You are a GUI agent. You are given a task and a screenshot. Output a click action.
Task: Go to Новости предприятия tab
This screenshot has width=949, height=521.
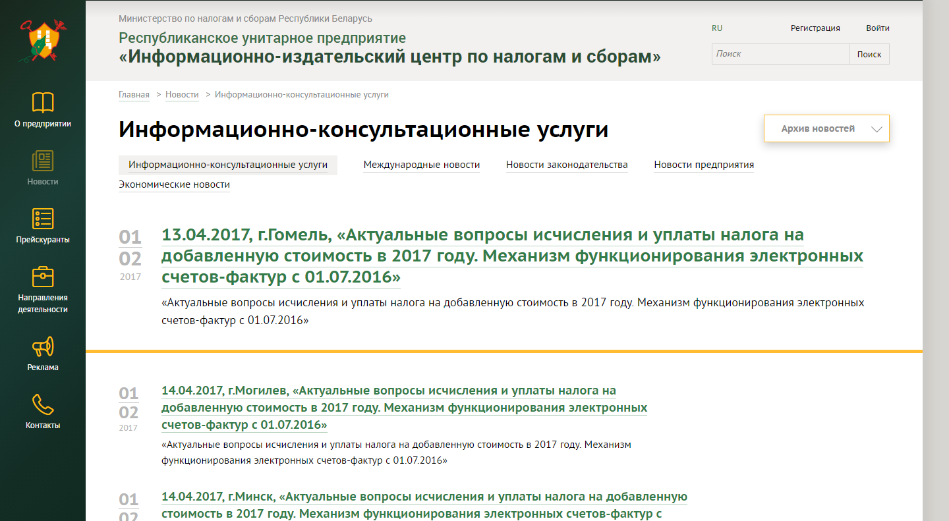[704, 165]
